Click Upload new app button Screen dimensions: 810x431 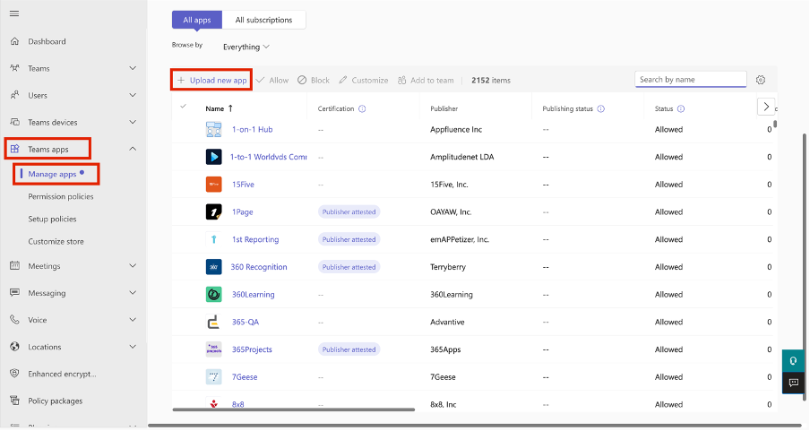pos(211,80)
